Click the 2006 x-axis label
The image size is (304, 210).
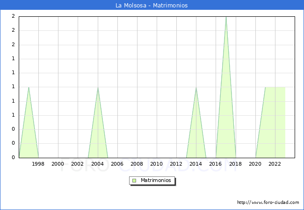(117, 164)
